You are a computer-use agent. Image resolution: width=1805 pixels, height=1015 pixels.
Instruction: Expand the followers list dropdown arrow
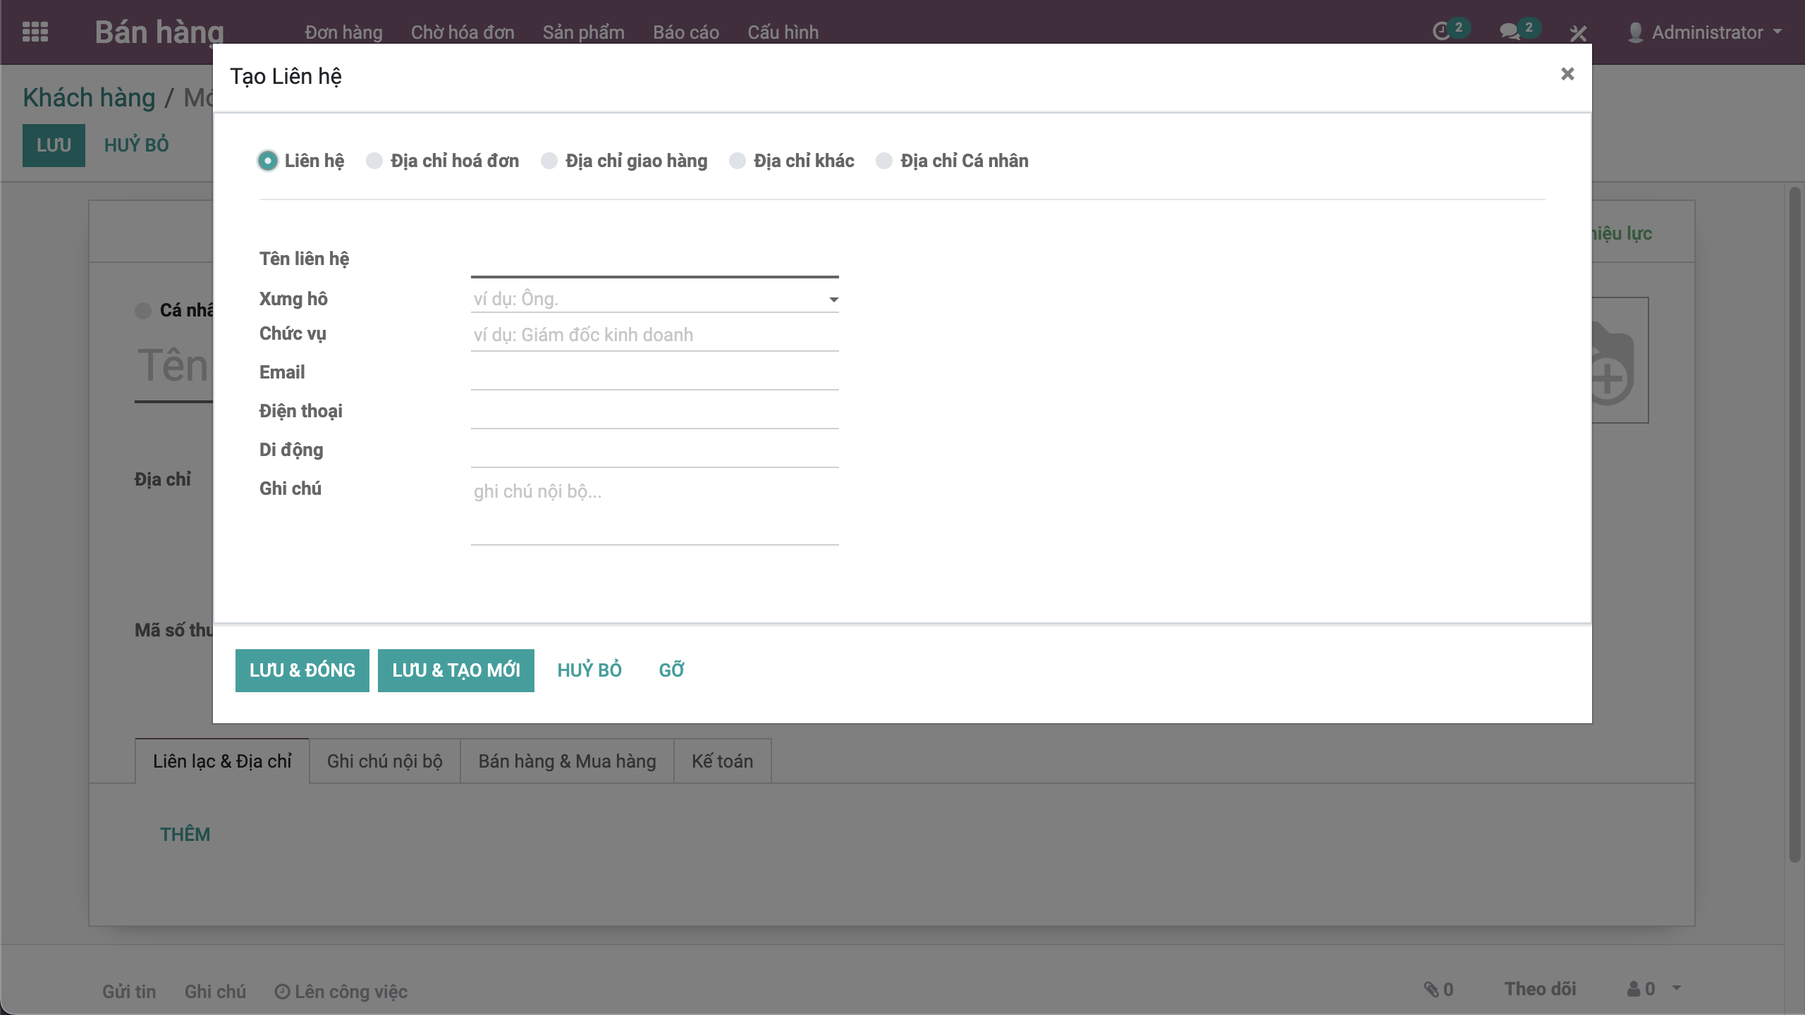[1677, 988]
